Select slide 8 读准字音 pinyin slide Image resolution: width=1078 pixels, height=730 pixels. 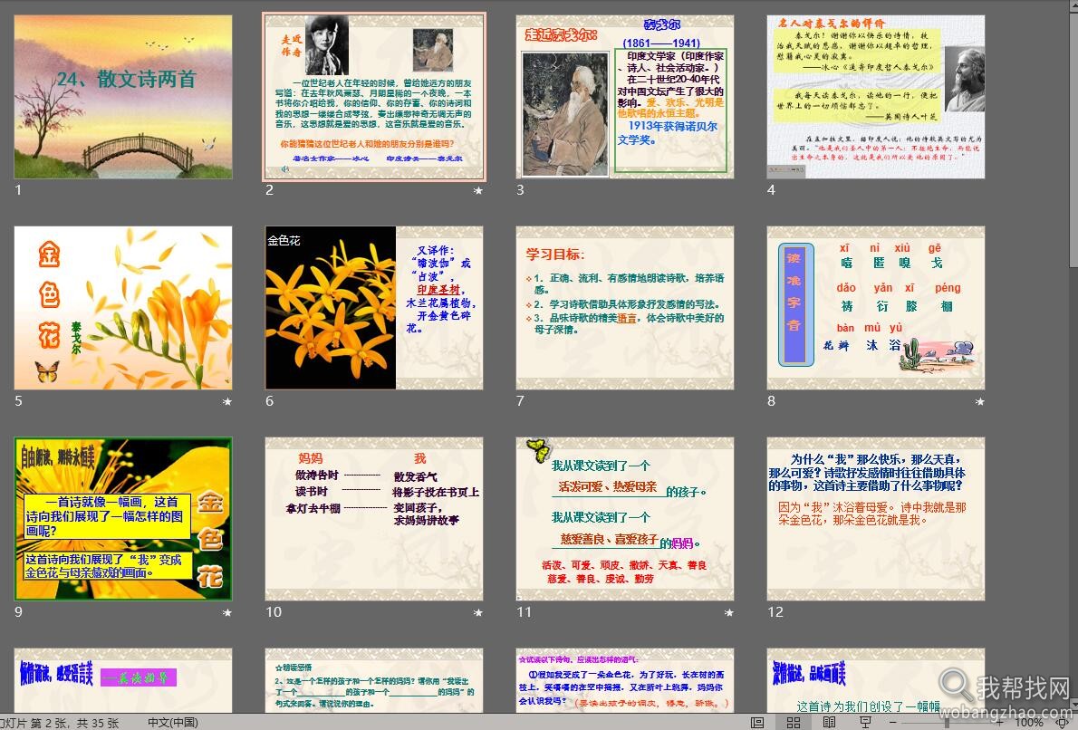(x=876, y=308)
